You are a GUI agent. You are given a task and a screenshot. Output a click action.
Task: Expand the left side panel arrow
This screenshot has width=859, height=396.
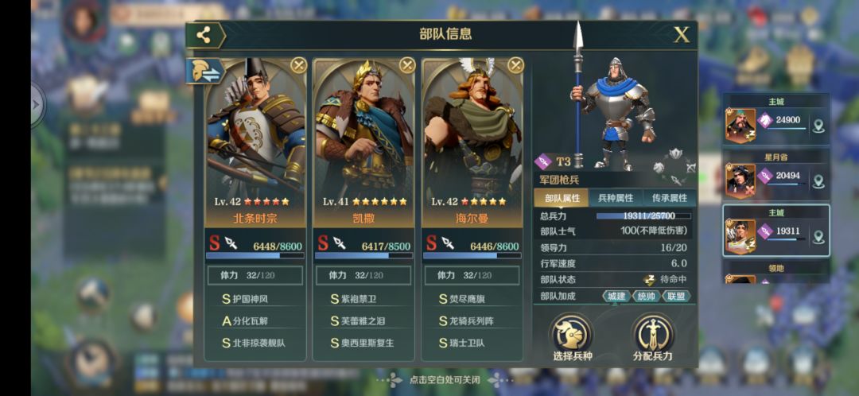coord(37,105)
